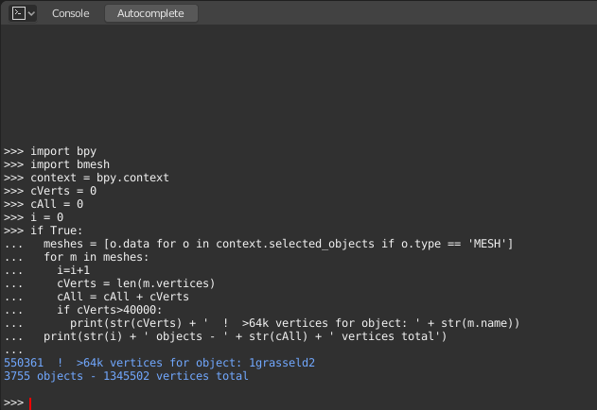Image resolution: width=597 pixels, height=410 pixels.
Task: Click the Python Console editor type icon
Action: 18,14
